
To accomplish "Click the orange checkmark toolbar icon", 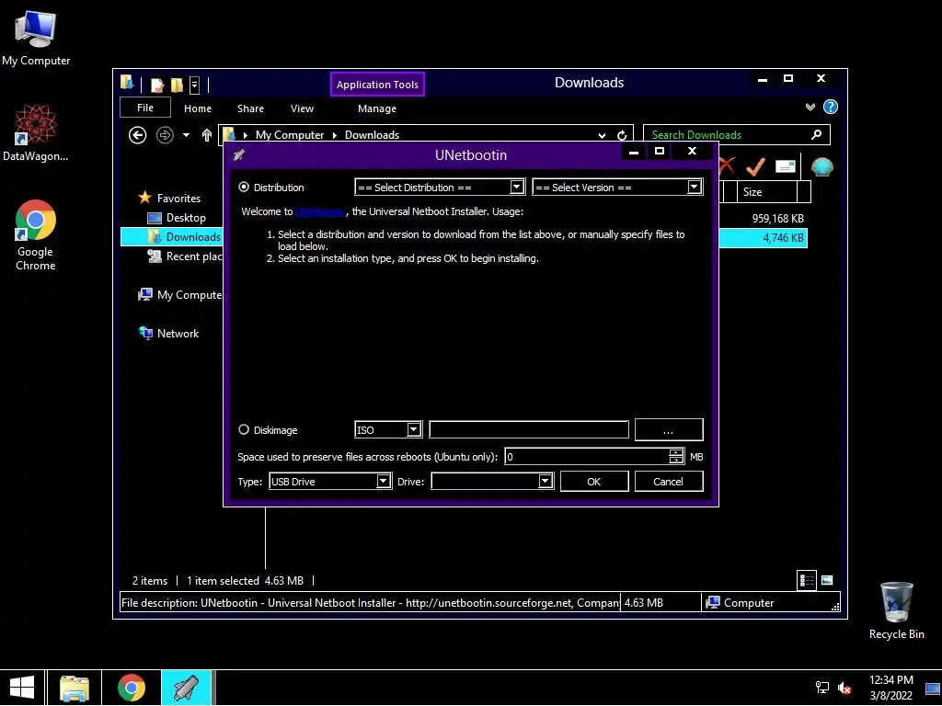I will tap(755, 166).
